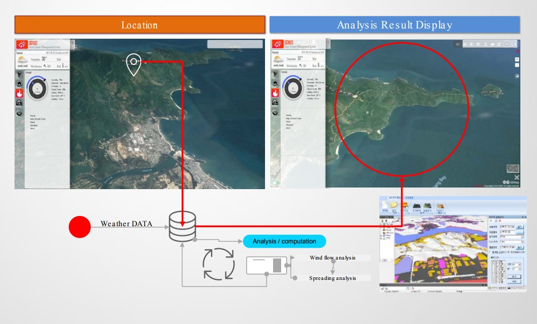This screenshot has height=324, width=537.
Task: Open the yellow folder icon in ribbon
Action: [394, 205]
